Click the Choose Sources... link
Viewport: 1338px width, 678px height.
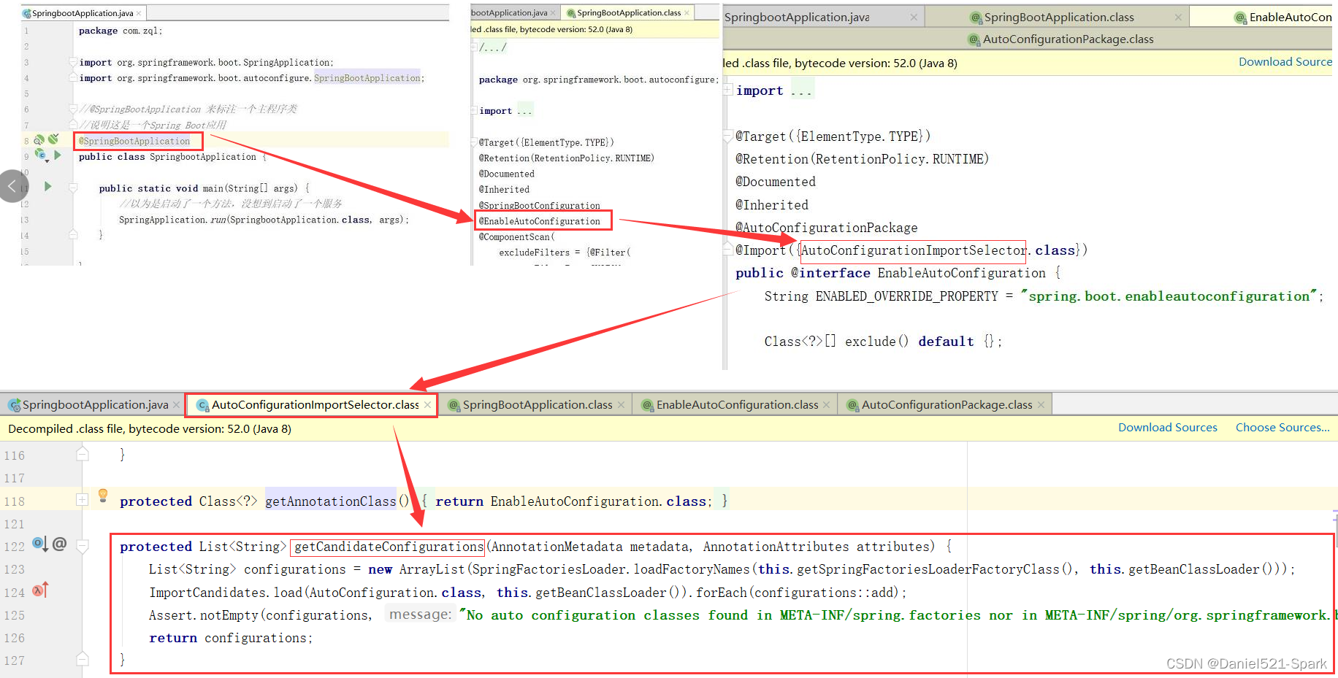click(1282, 428)
